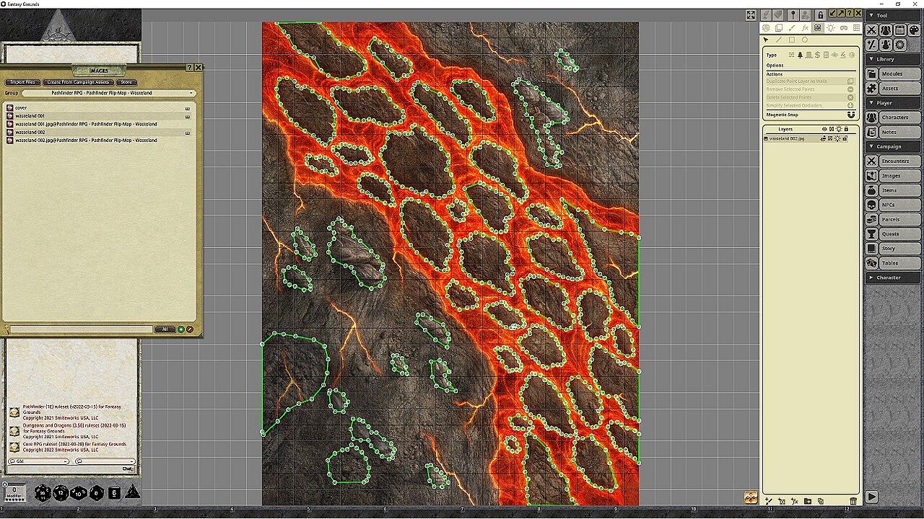
Task: Click Create From Campaign Assets button
Action: pyautogui.click(x=79, y=82)
